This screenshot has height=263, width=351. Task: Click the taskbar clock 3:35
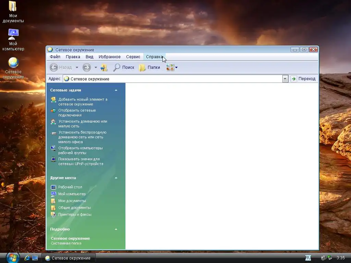(340, 258)
